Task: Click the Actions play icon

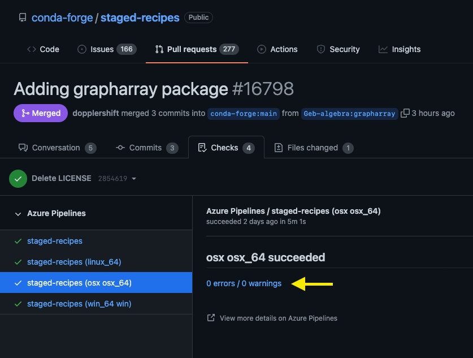Action: click(262, 49)
